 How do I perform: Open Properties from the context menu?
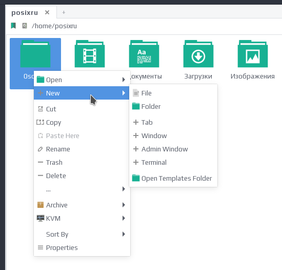(82, 247)
